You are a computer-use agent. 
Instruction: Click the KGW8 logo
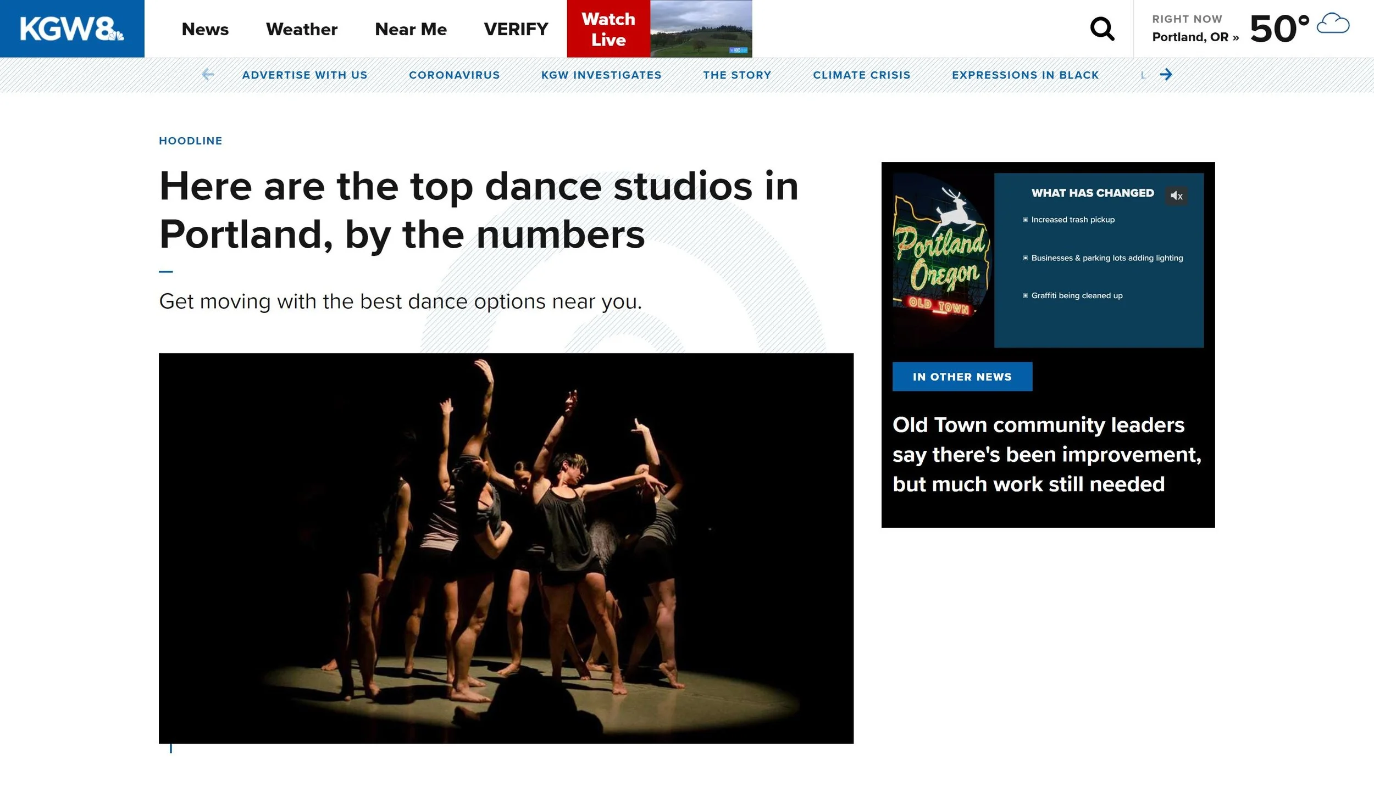(72, 29)
